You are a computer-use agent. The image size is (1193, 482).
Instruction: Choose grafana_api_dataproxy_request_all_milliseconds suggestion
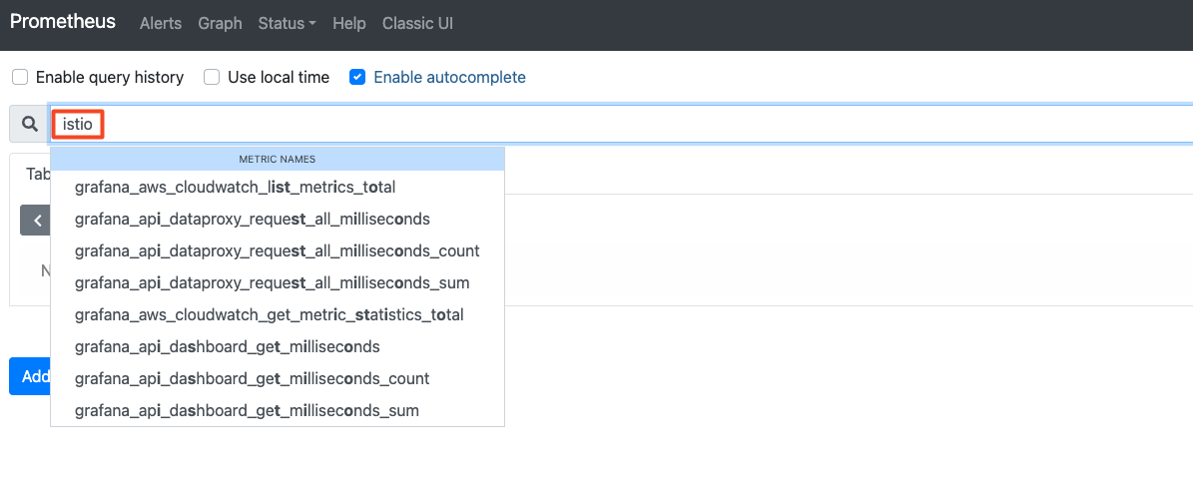[253, 219]
